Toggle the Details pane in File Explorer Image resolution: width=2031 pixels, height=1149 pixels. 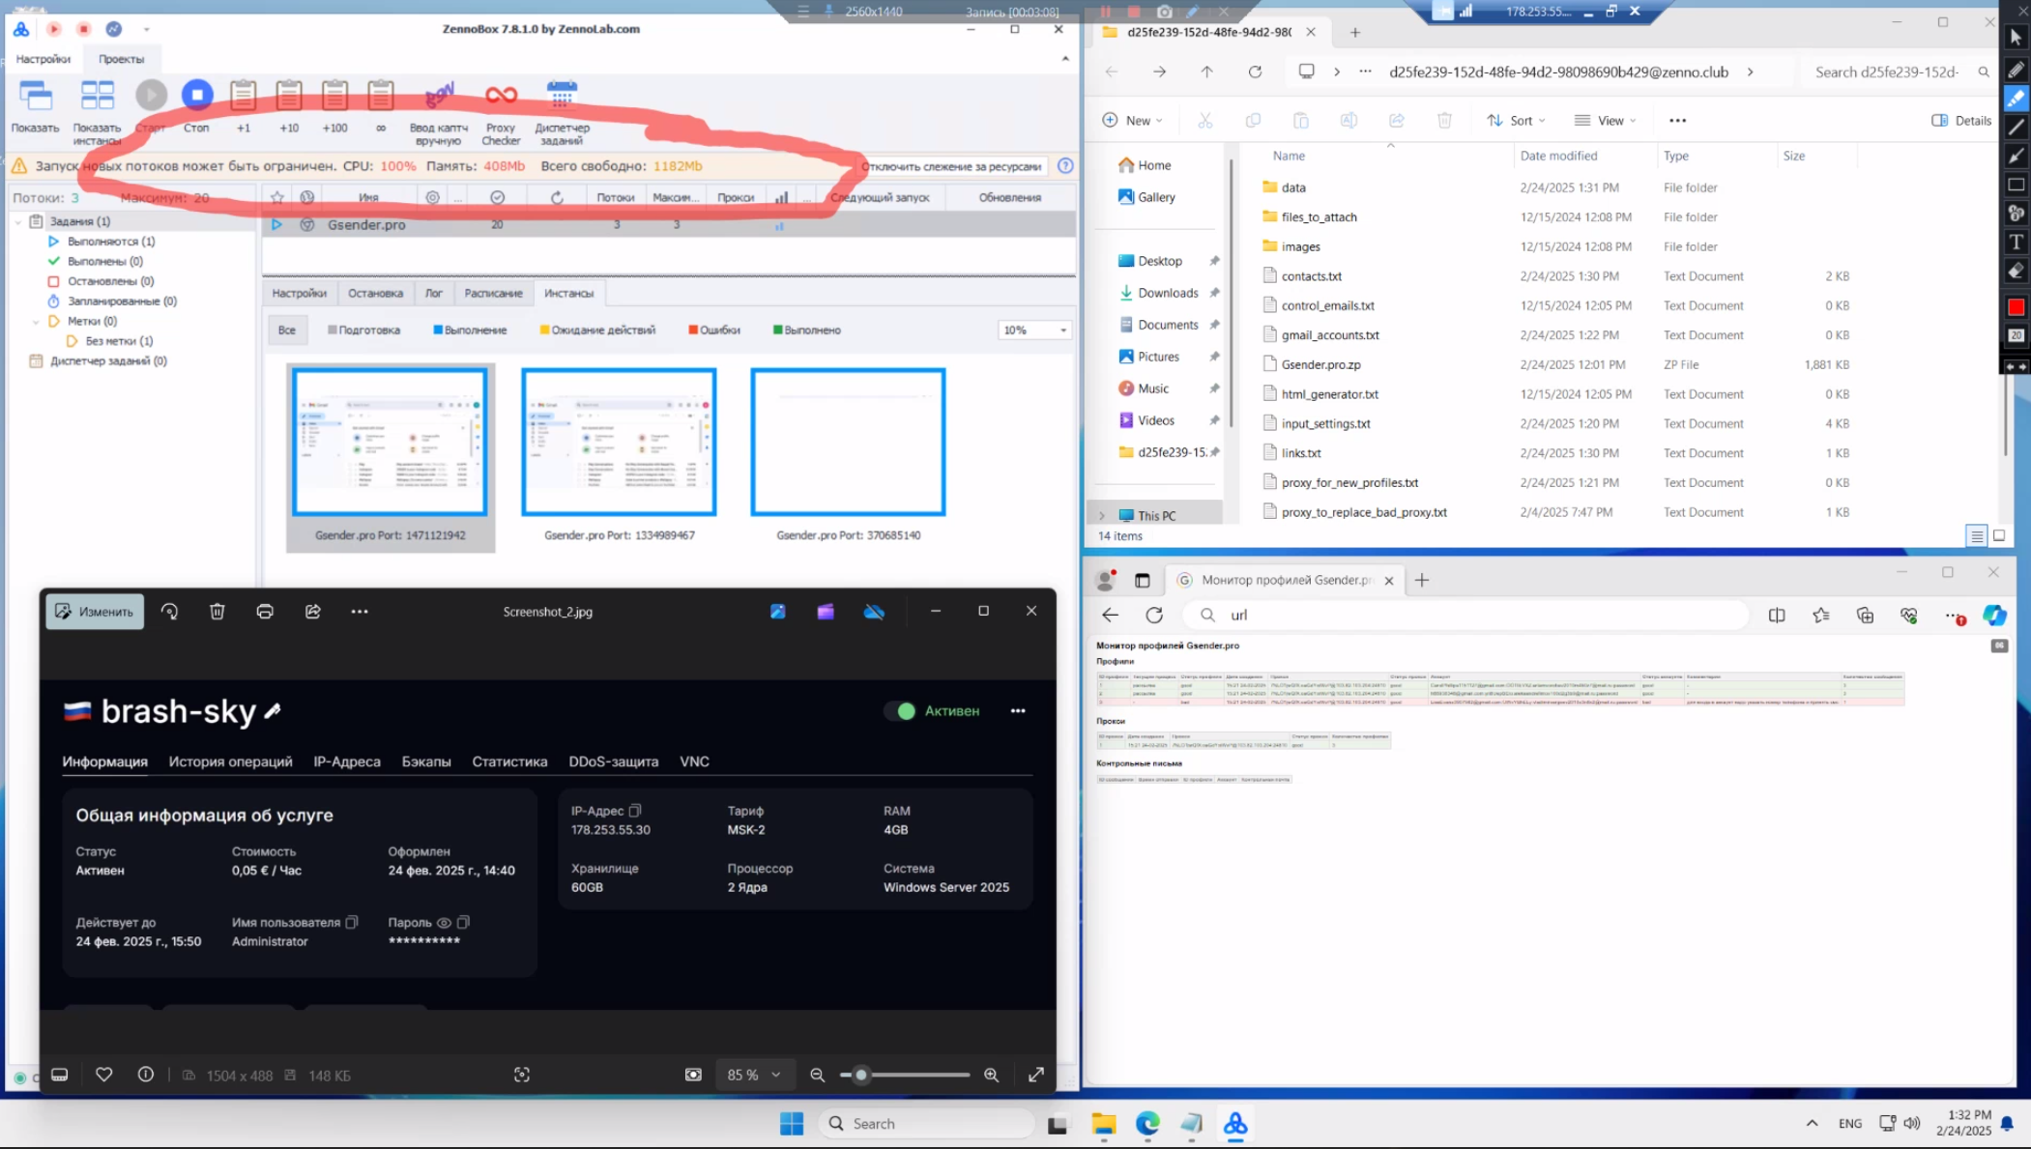[x=1961, y=121]
